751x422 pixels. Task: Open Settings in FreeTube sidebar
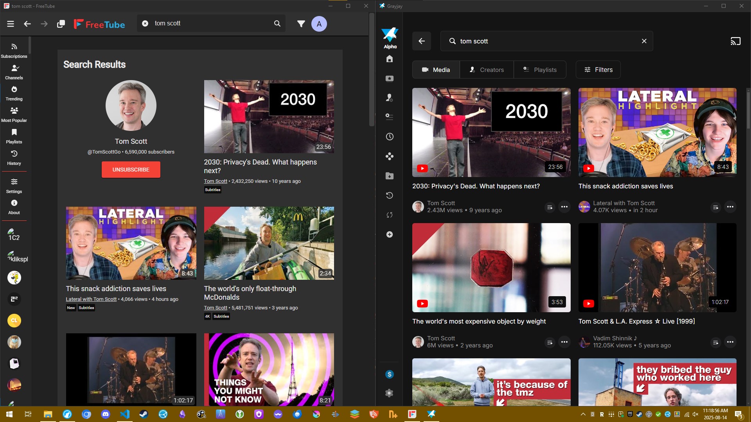(14, 186)
